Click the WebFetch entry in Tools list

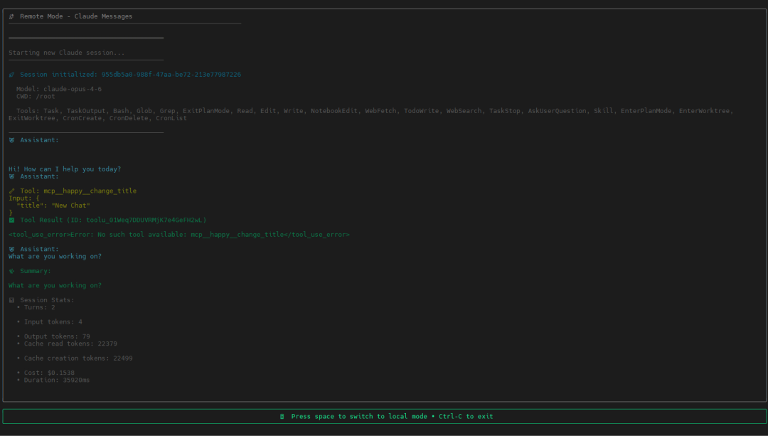pos(381,111)
